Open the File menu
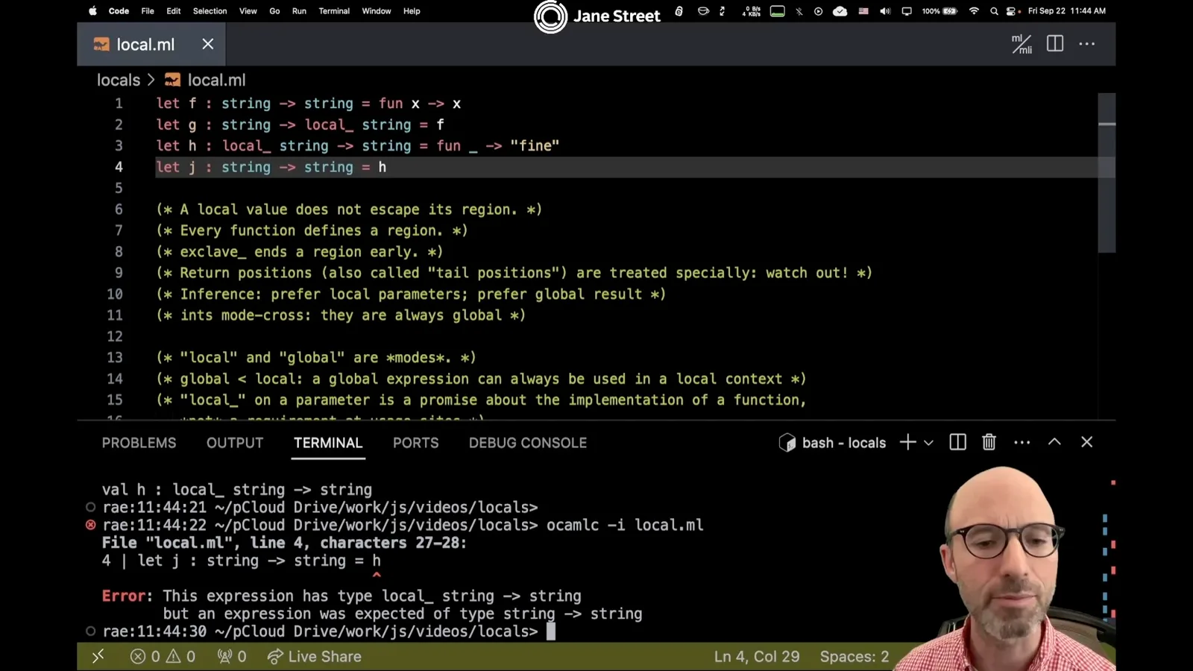This screenshot has height=671, width=1193. [x=148, y=11]
